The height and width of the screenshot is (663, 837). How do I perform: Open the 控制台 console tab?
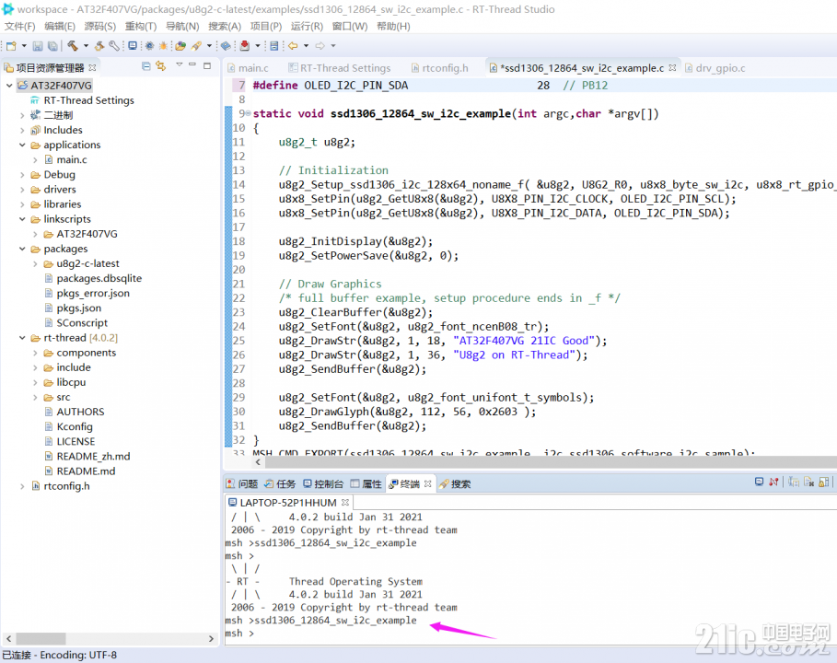323,484
